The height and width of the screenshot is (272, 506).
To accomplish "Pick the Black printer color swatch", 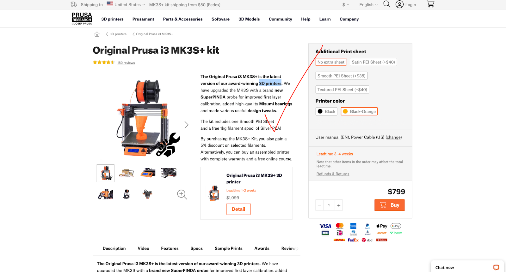I will coord(326,111).
